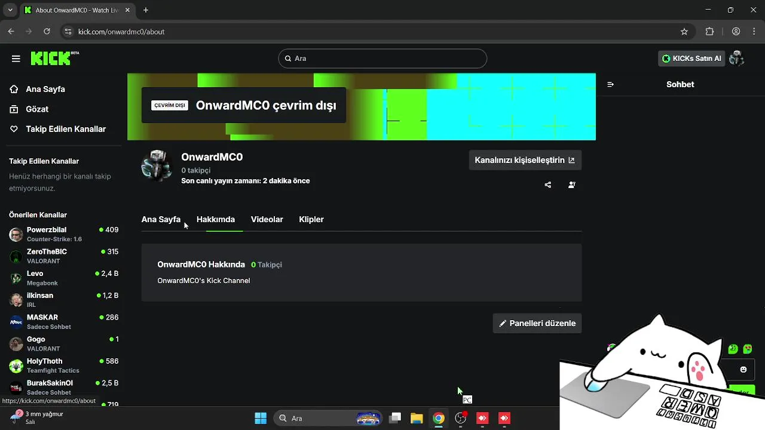Click the browser address bar URL

pyautogui.click(x=121, y=32)
